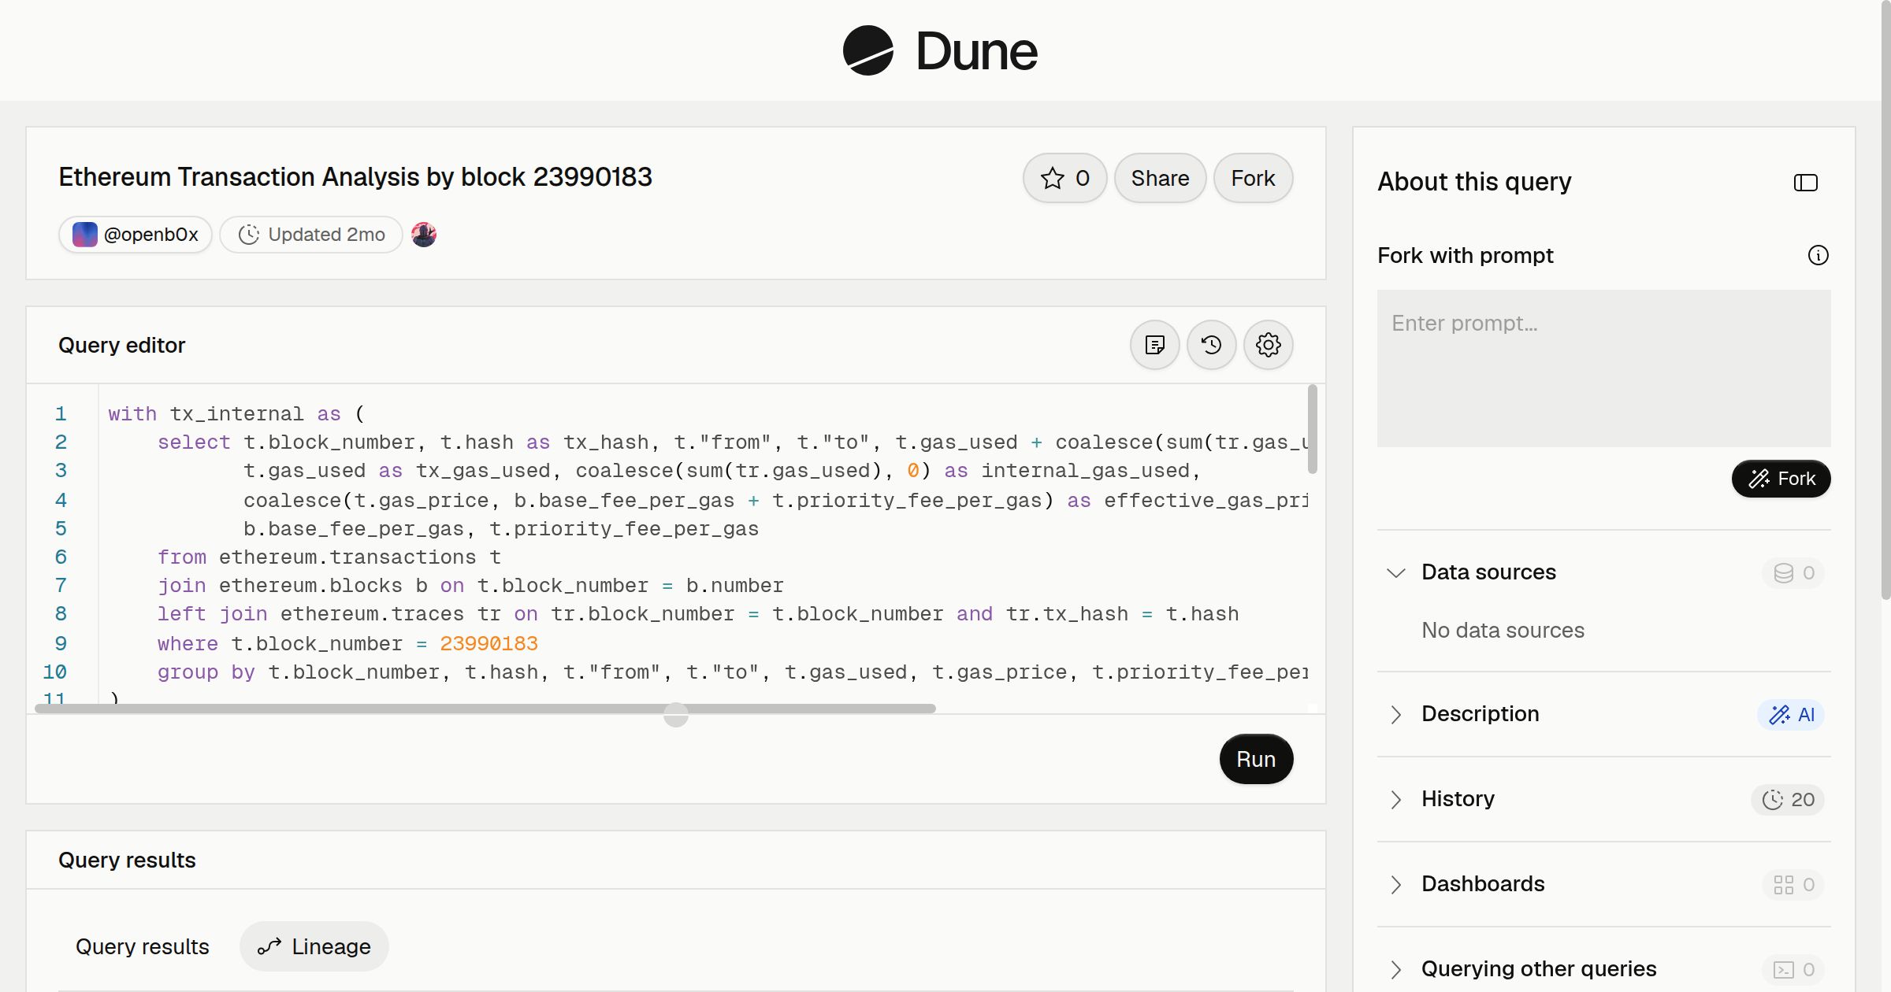Collapse the About this query sidebar
The width and height of the screenshot is (1891, 992).
tap(1806, 183)
